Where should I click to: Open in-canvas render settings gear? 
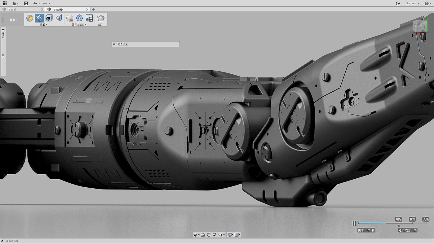tap(80, 18)
